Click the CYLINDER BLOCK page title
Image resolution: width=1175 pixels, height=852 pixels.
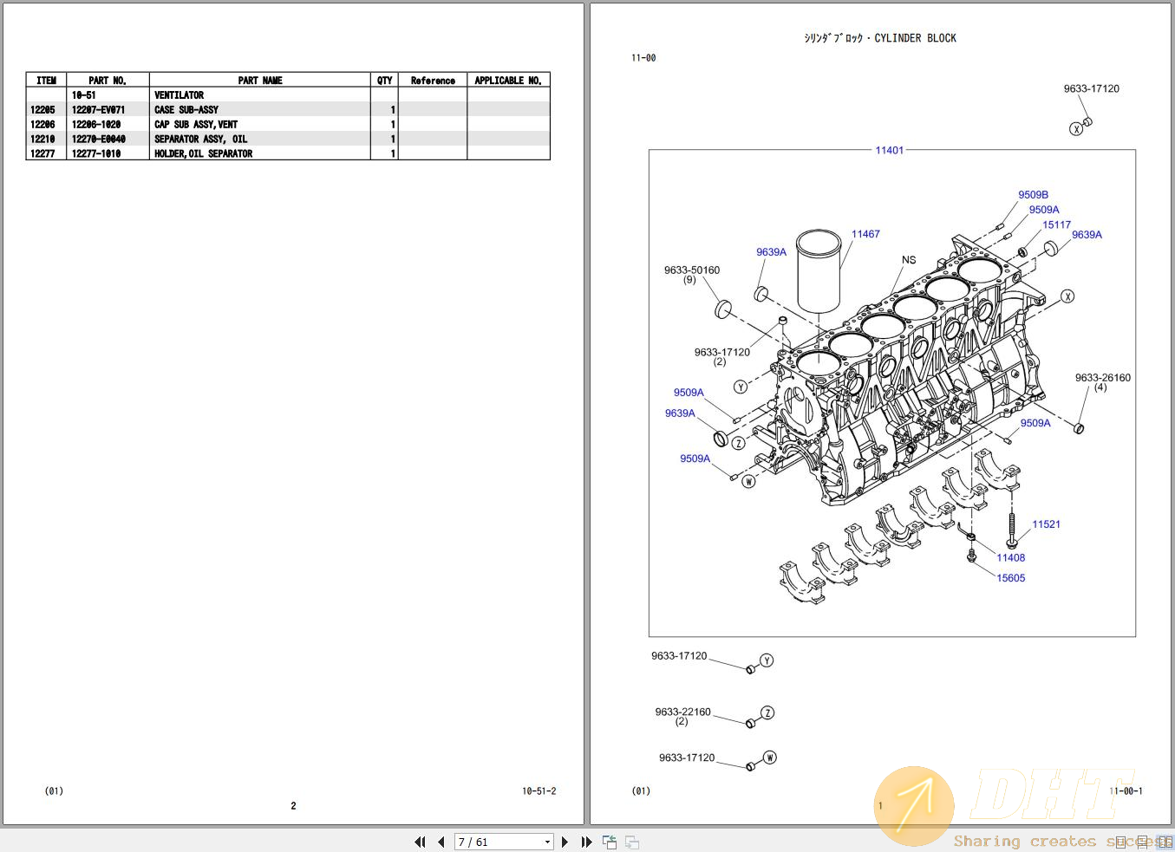pyautogui.click(x=916, y=38)
